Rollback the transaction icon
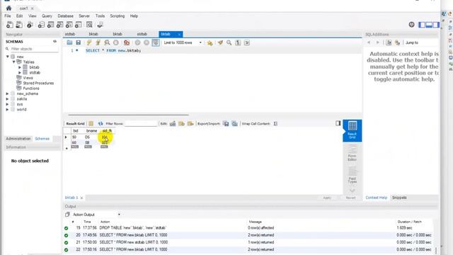 147,42
